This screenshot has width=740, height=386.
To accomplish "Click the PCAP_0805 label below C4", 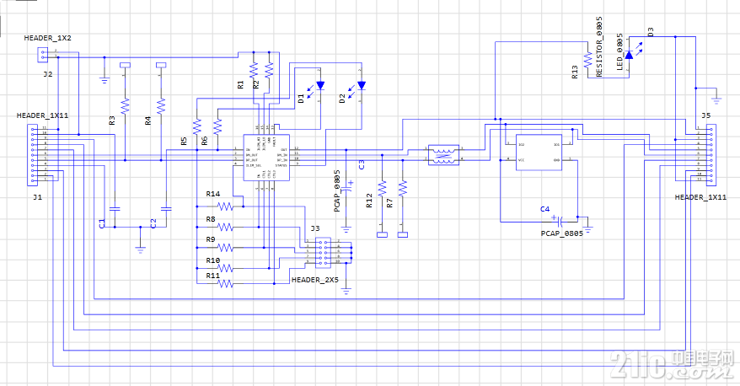I will point(562,233).
